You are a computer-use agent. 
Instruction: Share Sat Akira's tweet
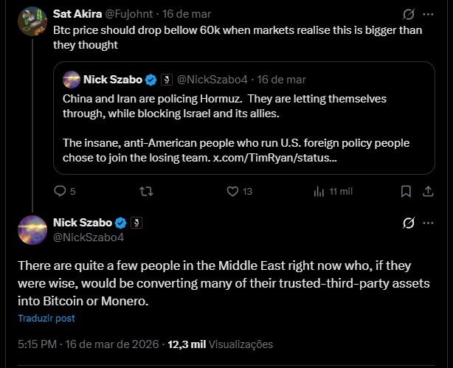(429, 191)
